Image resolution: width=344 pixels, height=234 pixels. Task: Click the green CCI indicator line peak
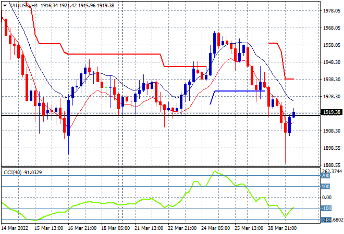[214, 171]
